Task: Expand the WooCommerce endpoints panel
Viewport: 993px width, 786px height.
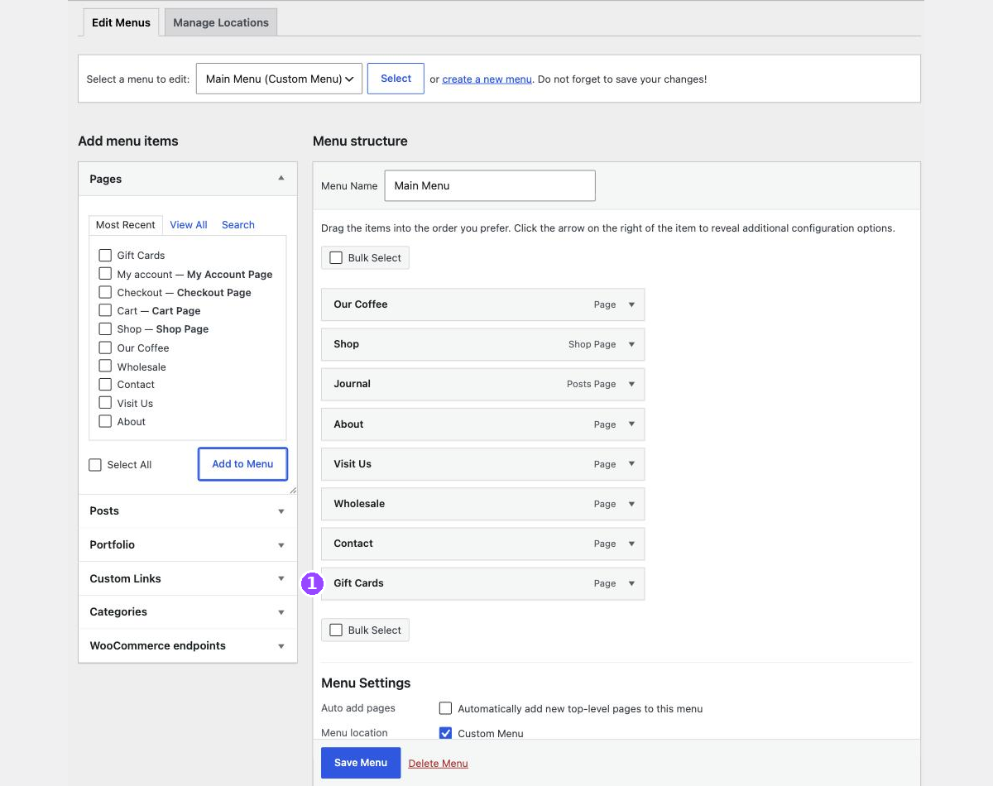Action: click(x=281, y=646)
